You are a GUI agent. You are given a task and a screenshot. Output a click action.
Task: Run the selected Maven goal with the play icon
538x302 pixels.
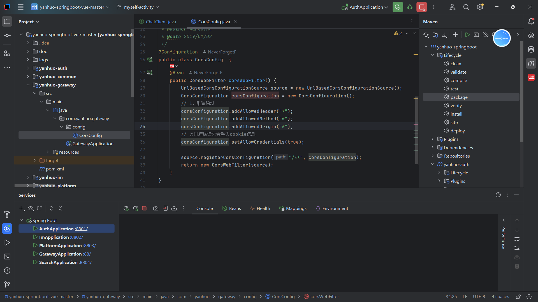click(x=467, y=35)
